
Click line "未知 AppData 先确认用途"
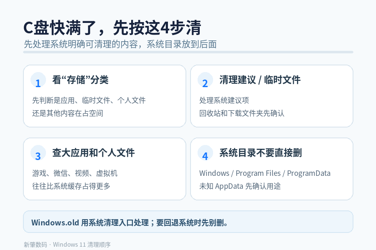[x=240, y=186]
